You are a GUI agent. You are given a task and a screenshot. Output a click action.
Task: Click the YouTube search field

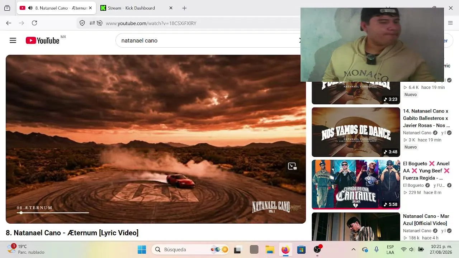[208, 40]
